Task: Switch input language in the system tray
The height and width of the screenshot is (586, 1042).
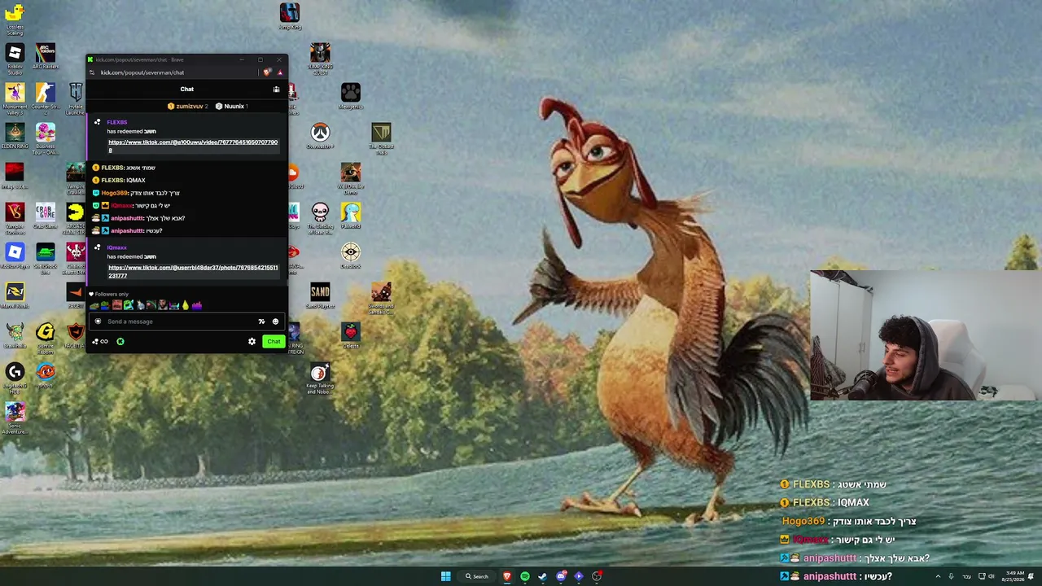Action: (x=966, y=576)
